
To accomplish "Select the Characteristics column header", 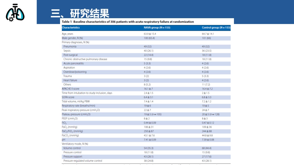I will pyautogui.click(x=71, y=27).
